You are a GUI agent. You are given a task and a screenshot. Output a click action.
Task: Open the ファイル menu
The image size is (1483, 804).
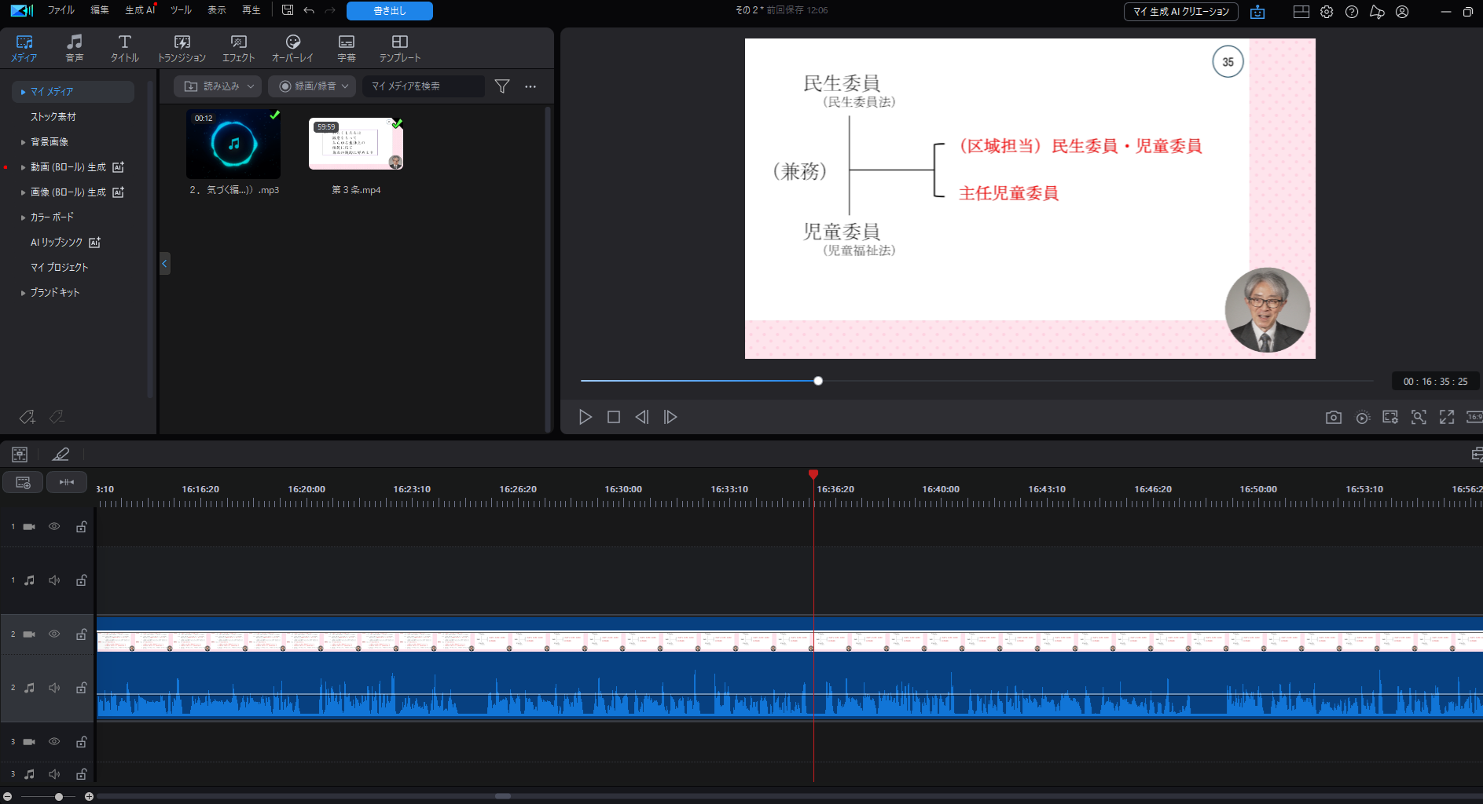[61, 10]
